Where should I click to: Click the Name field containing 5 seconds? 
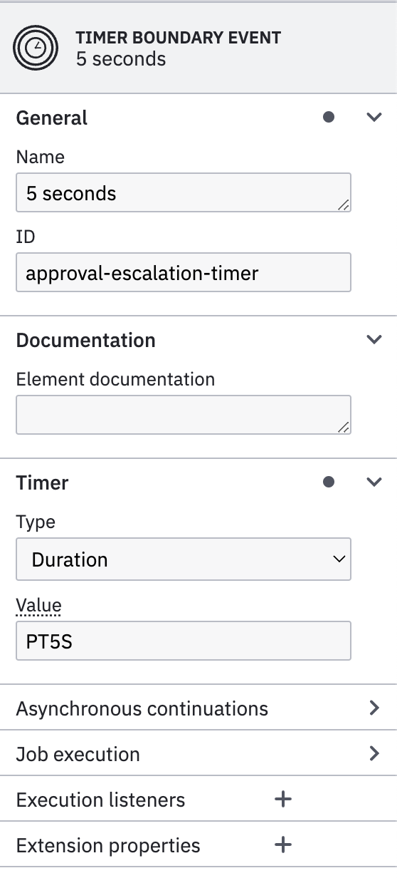click(x=184, y=192)
